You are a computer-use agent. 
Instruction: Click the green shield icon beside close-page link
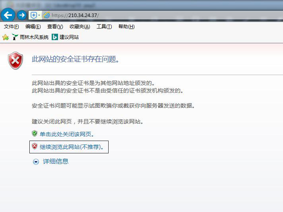34,134
